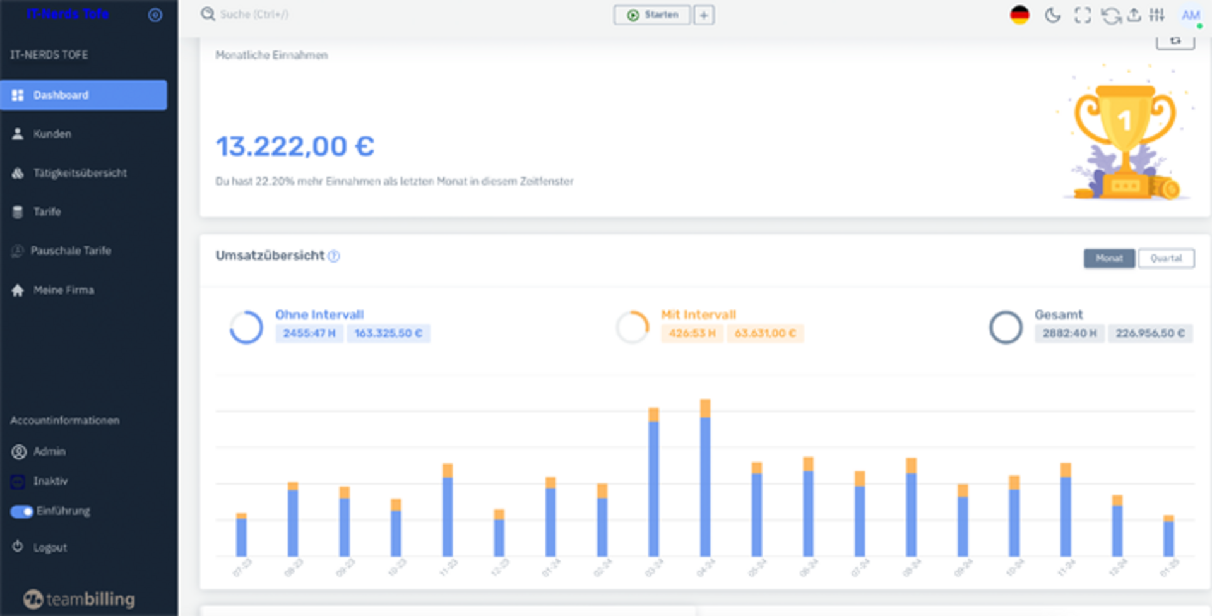1212x616 pixels.
Task: Click Logout in the sidebar
Action: point(50,547)
